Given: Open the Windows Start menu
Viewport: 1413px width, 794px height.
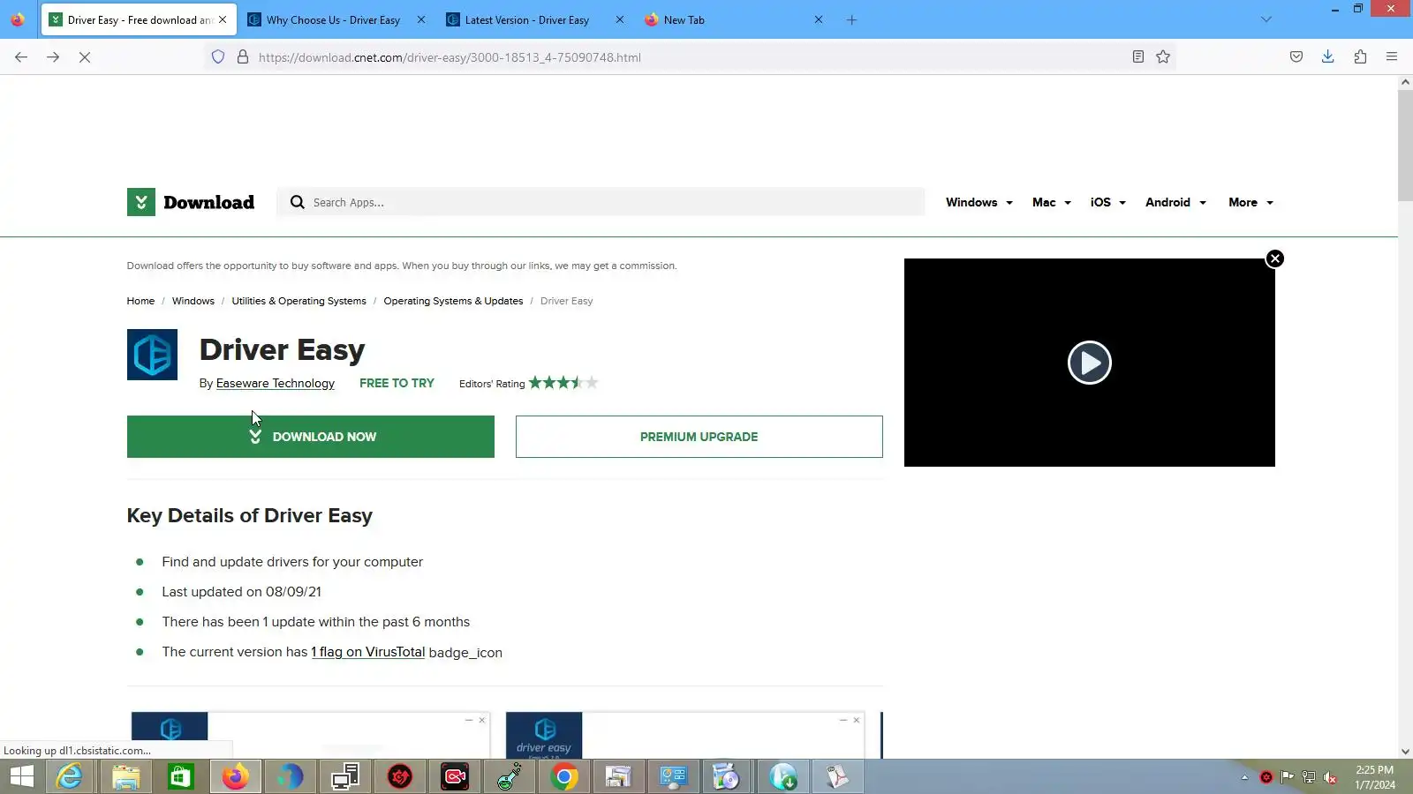Looking at the screenshot, I should click(21, 777).
